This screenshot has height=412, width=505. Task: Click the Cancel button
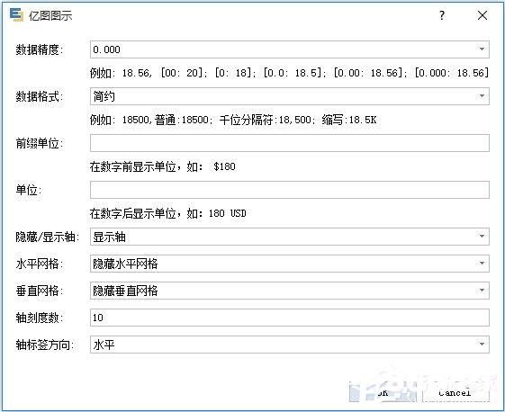tap(455, 392)
